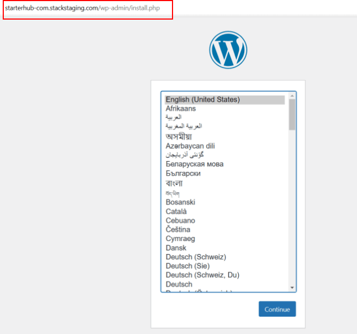Click the language list scrollbar thumb
Viewport: 357px width, 334px height.
click(x=292, y=115)
